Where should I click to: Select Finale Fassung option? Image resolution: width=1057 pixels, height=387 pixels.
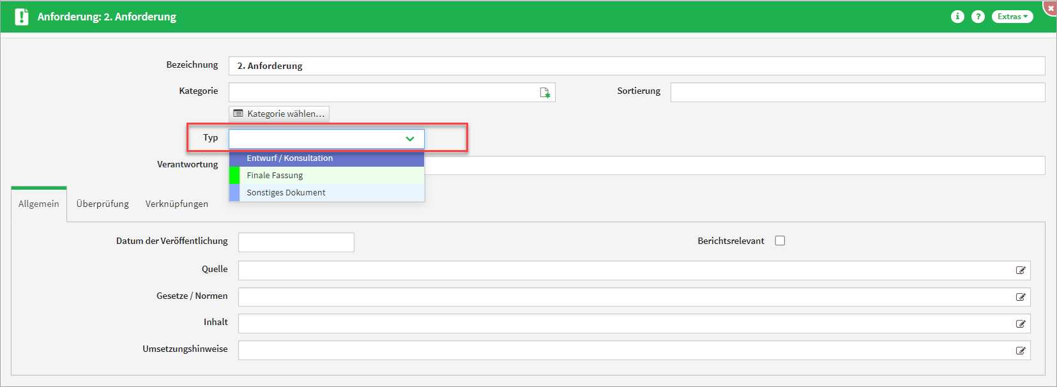(x=327, y=175)
